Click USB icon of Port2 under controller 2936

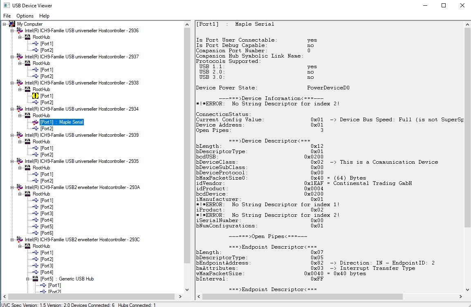(x=36, y=50)
